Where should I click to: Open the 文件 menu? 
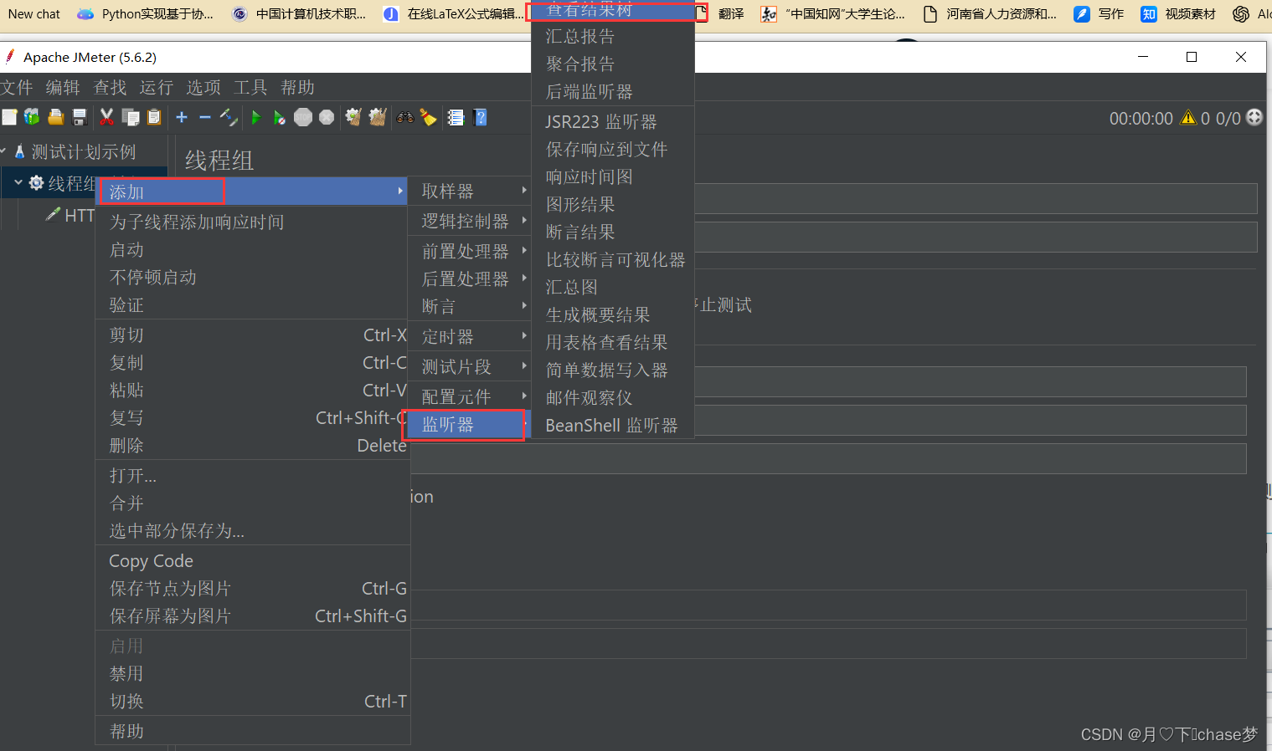click(17, 88)
